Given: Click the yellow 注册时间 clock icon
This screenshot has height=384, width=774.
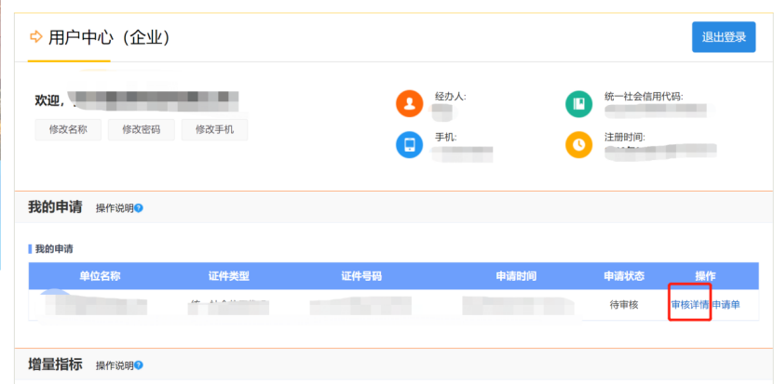Looking at the screenshot, I should (578, 145).
